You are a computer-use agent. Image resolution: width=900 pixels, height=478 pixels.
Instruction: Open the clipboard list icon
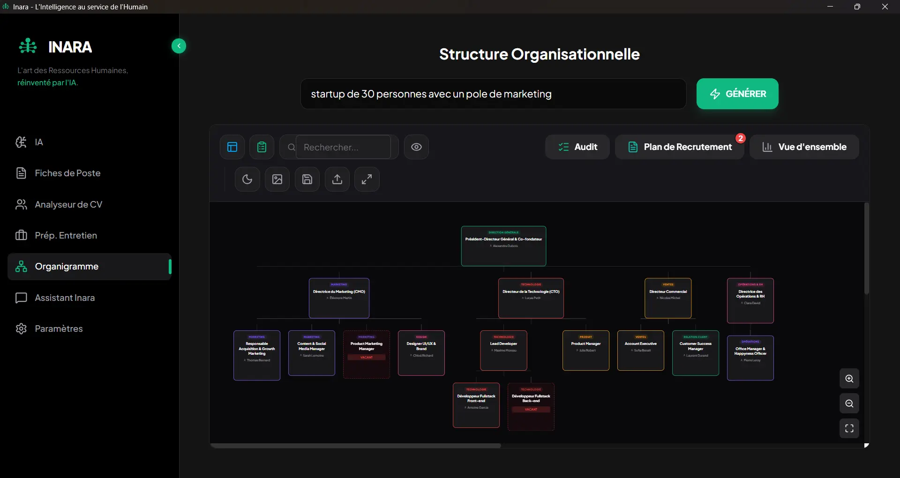pyautogui.click(x=262, y=147)
